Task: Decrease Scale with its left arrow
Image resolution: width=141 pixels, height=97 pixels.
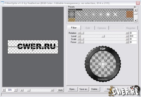Action: coord(79,39)
